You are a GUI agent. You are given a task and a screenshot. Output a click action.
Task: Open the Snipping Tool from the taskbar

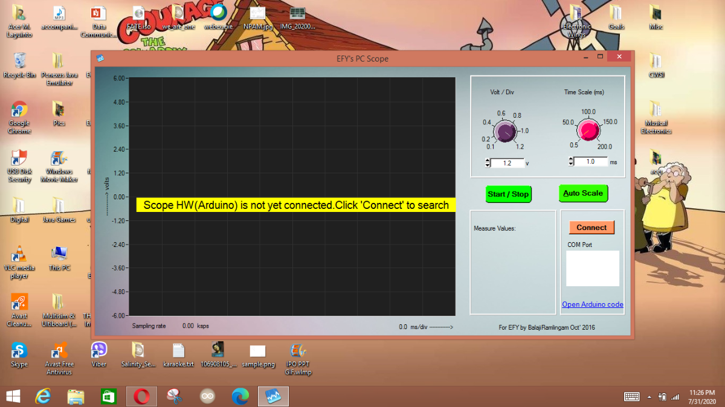point(175,396)
